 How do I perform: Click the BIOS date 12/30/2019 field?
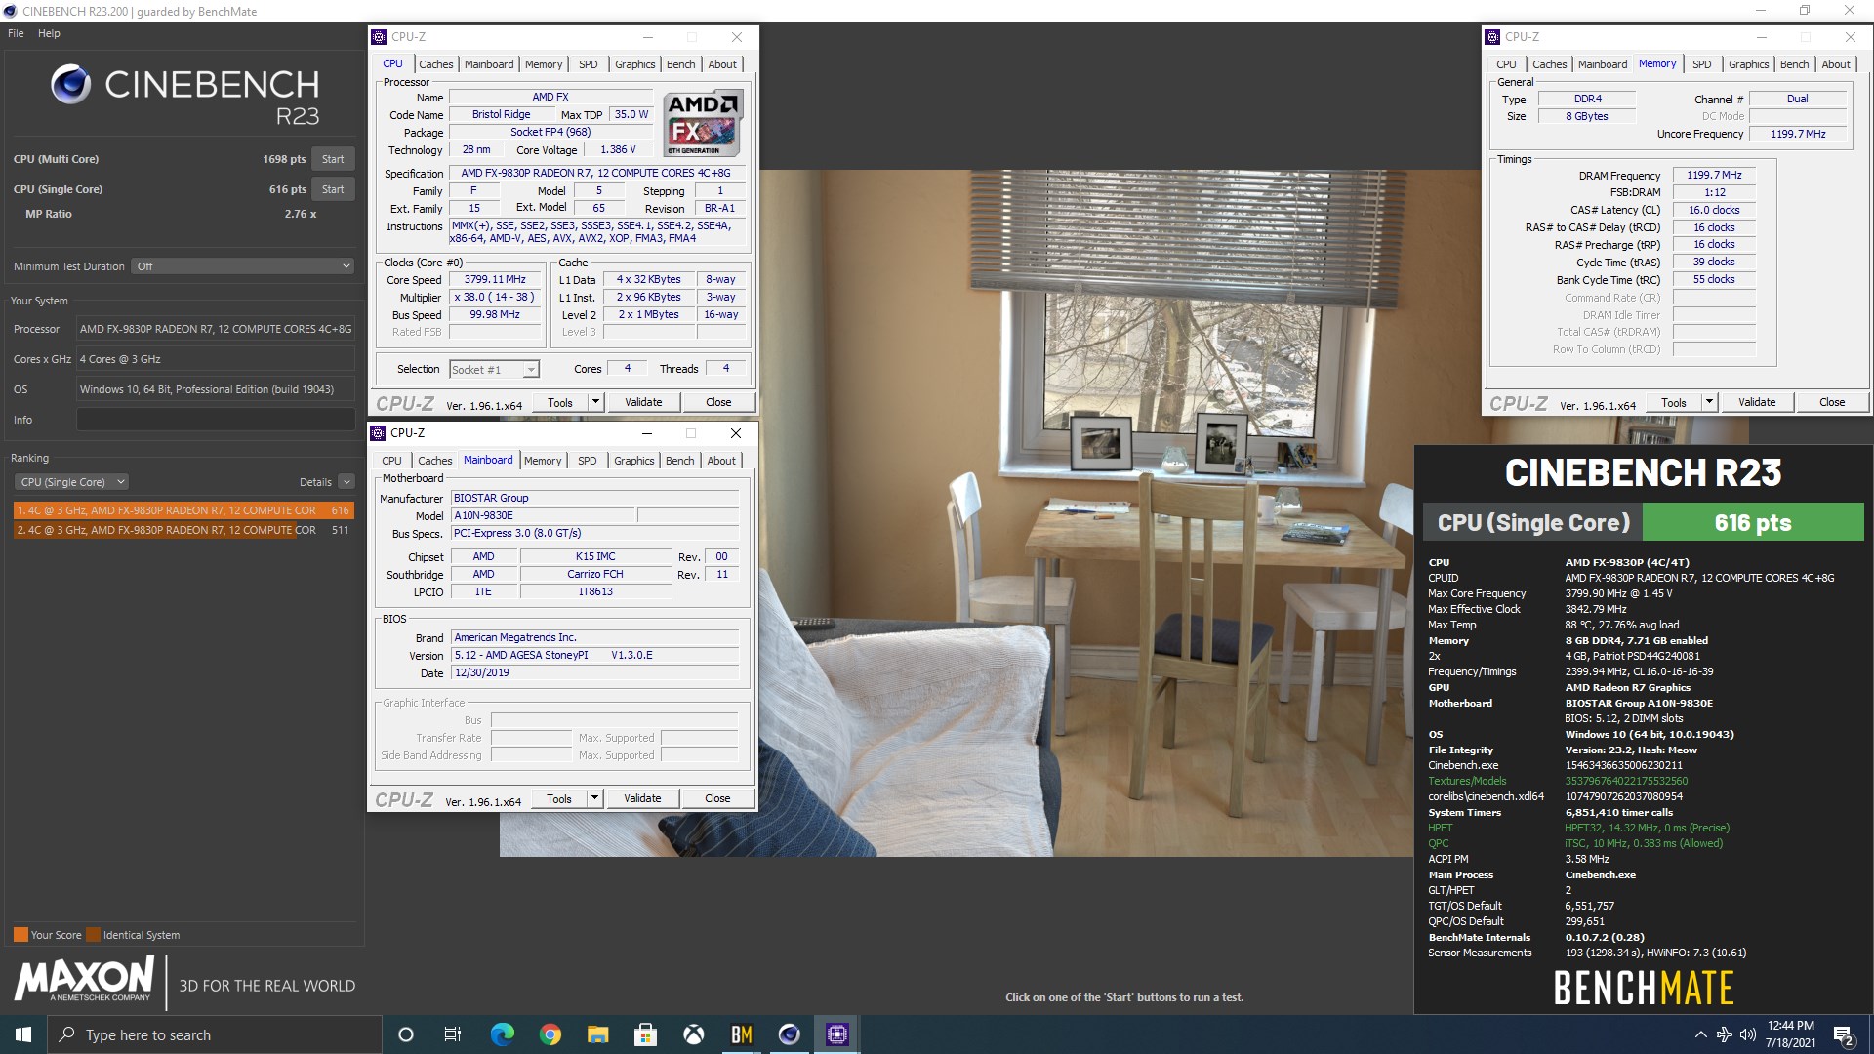[595, 672]
